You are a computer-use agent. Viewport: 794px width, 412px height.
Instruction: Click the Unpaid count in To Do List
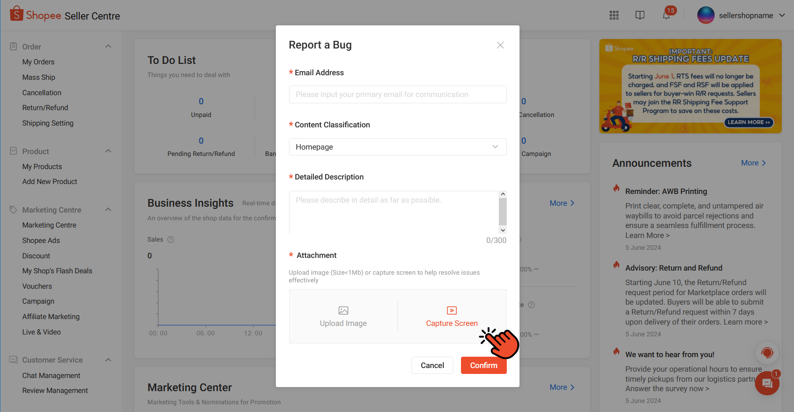[x=201, y=101]
